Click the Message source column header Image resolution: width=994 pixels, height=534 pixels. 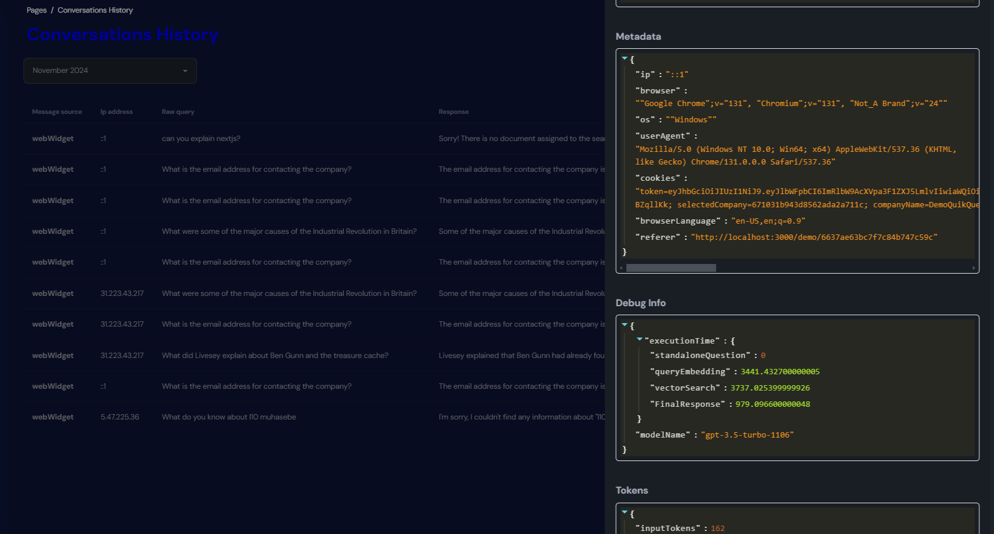(x=57, y=112)
